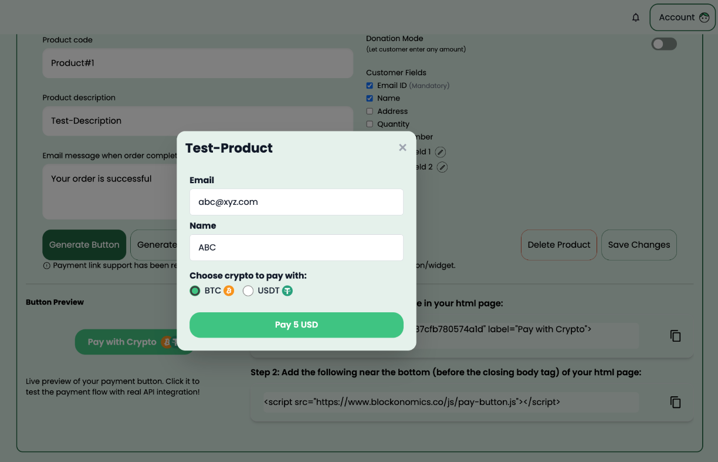Close the Test-Product payment dialog
The image size is (718, 462).
pos(402,147)
